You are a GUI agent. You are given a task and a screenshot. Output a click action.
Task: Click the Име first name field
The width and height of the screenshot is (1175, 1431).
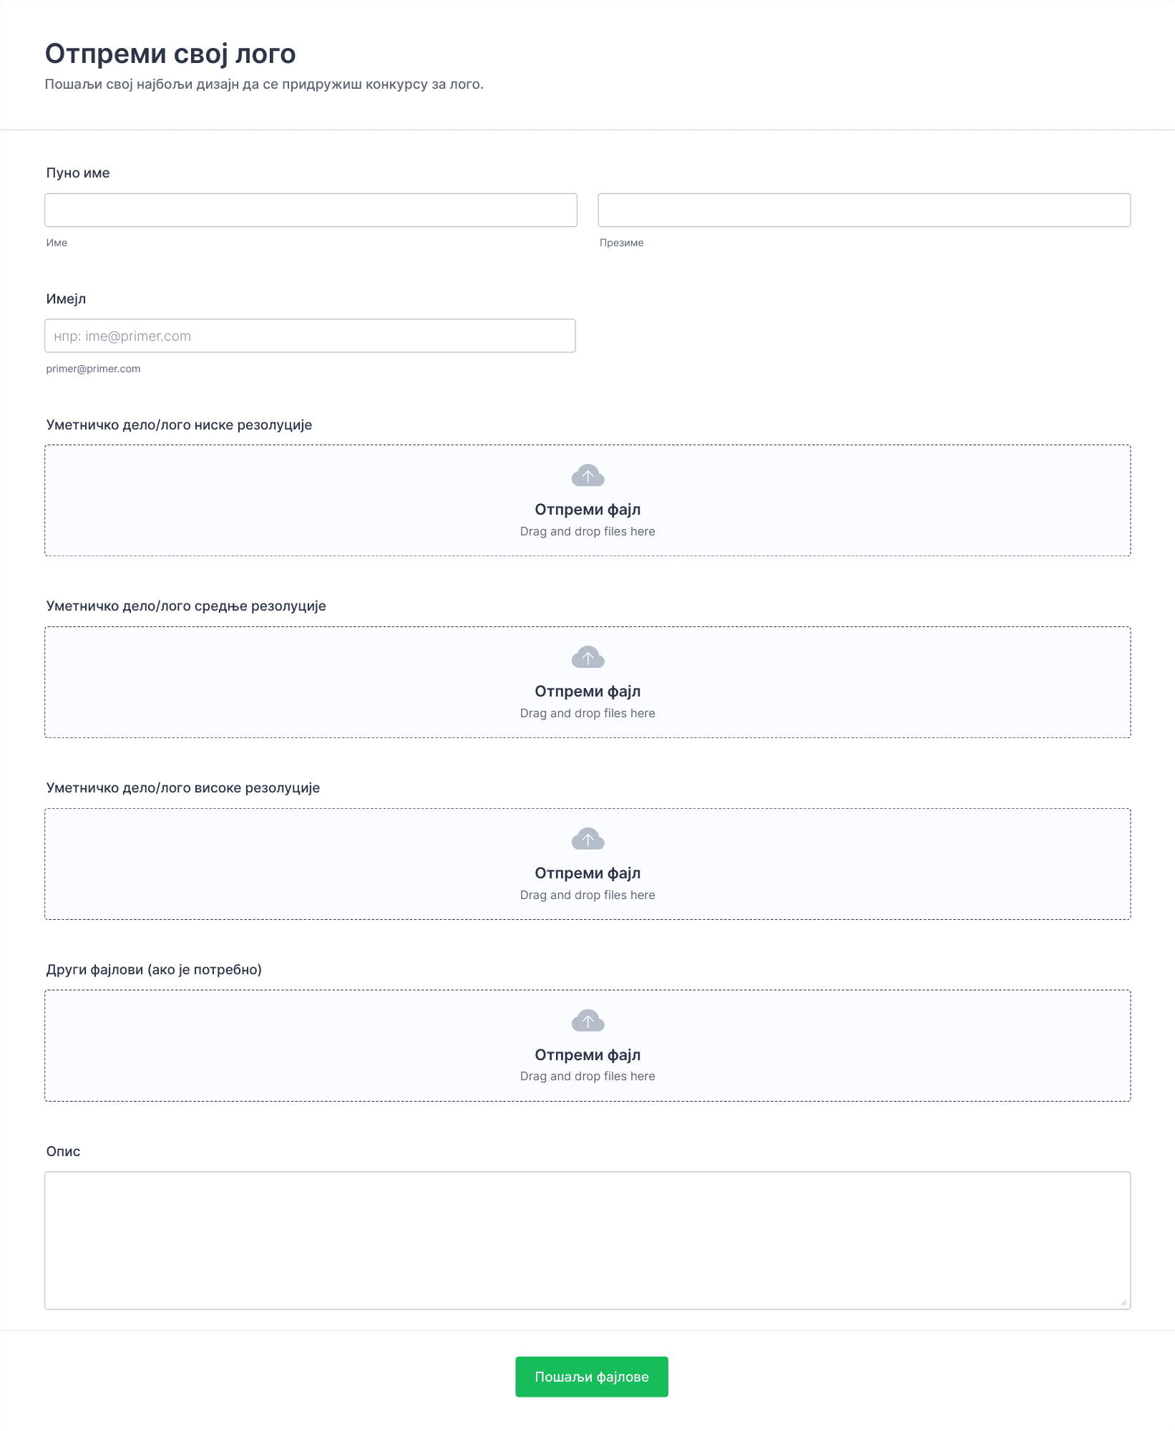(311, 210)
